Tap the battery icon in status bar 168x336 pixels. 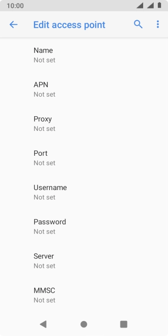pos(159,5)
